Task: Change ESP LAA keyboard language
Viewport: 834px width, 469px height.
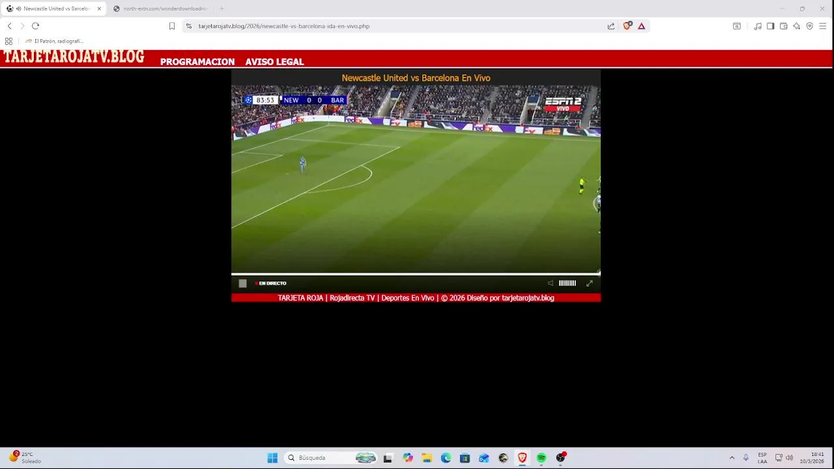Action: [x=762, y=458]
